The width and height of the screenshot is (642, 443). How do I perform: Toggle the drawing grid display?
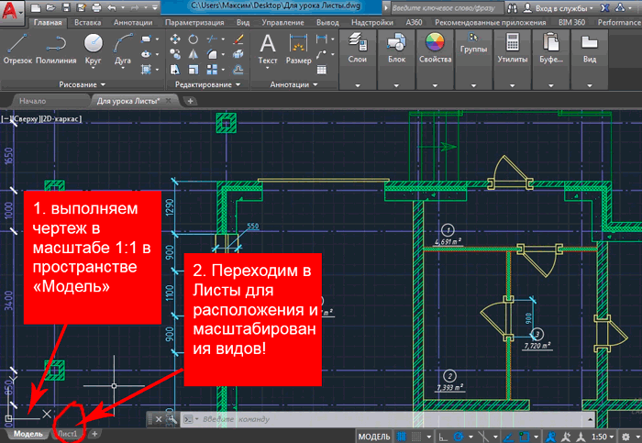[x=402, y=437]
